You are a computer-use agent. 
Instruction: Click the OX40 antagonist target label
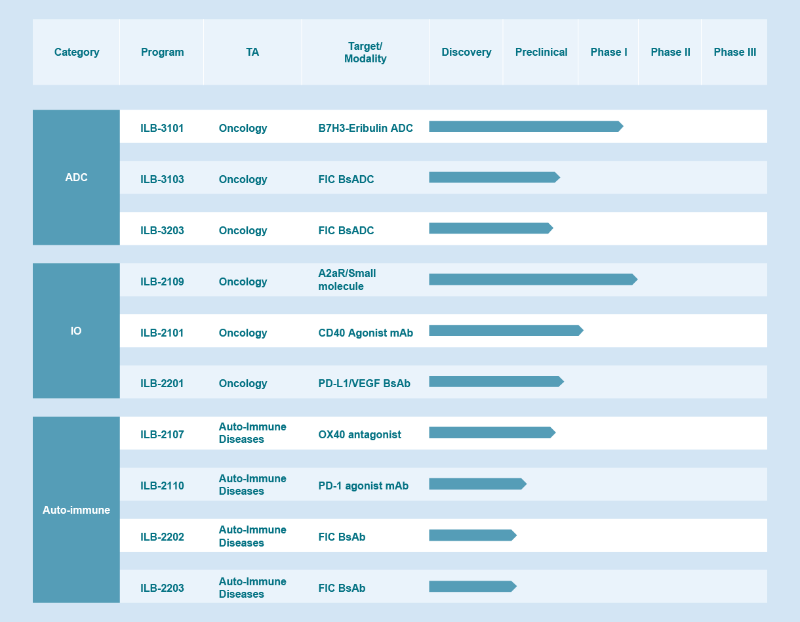[x=359, y=434]
